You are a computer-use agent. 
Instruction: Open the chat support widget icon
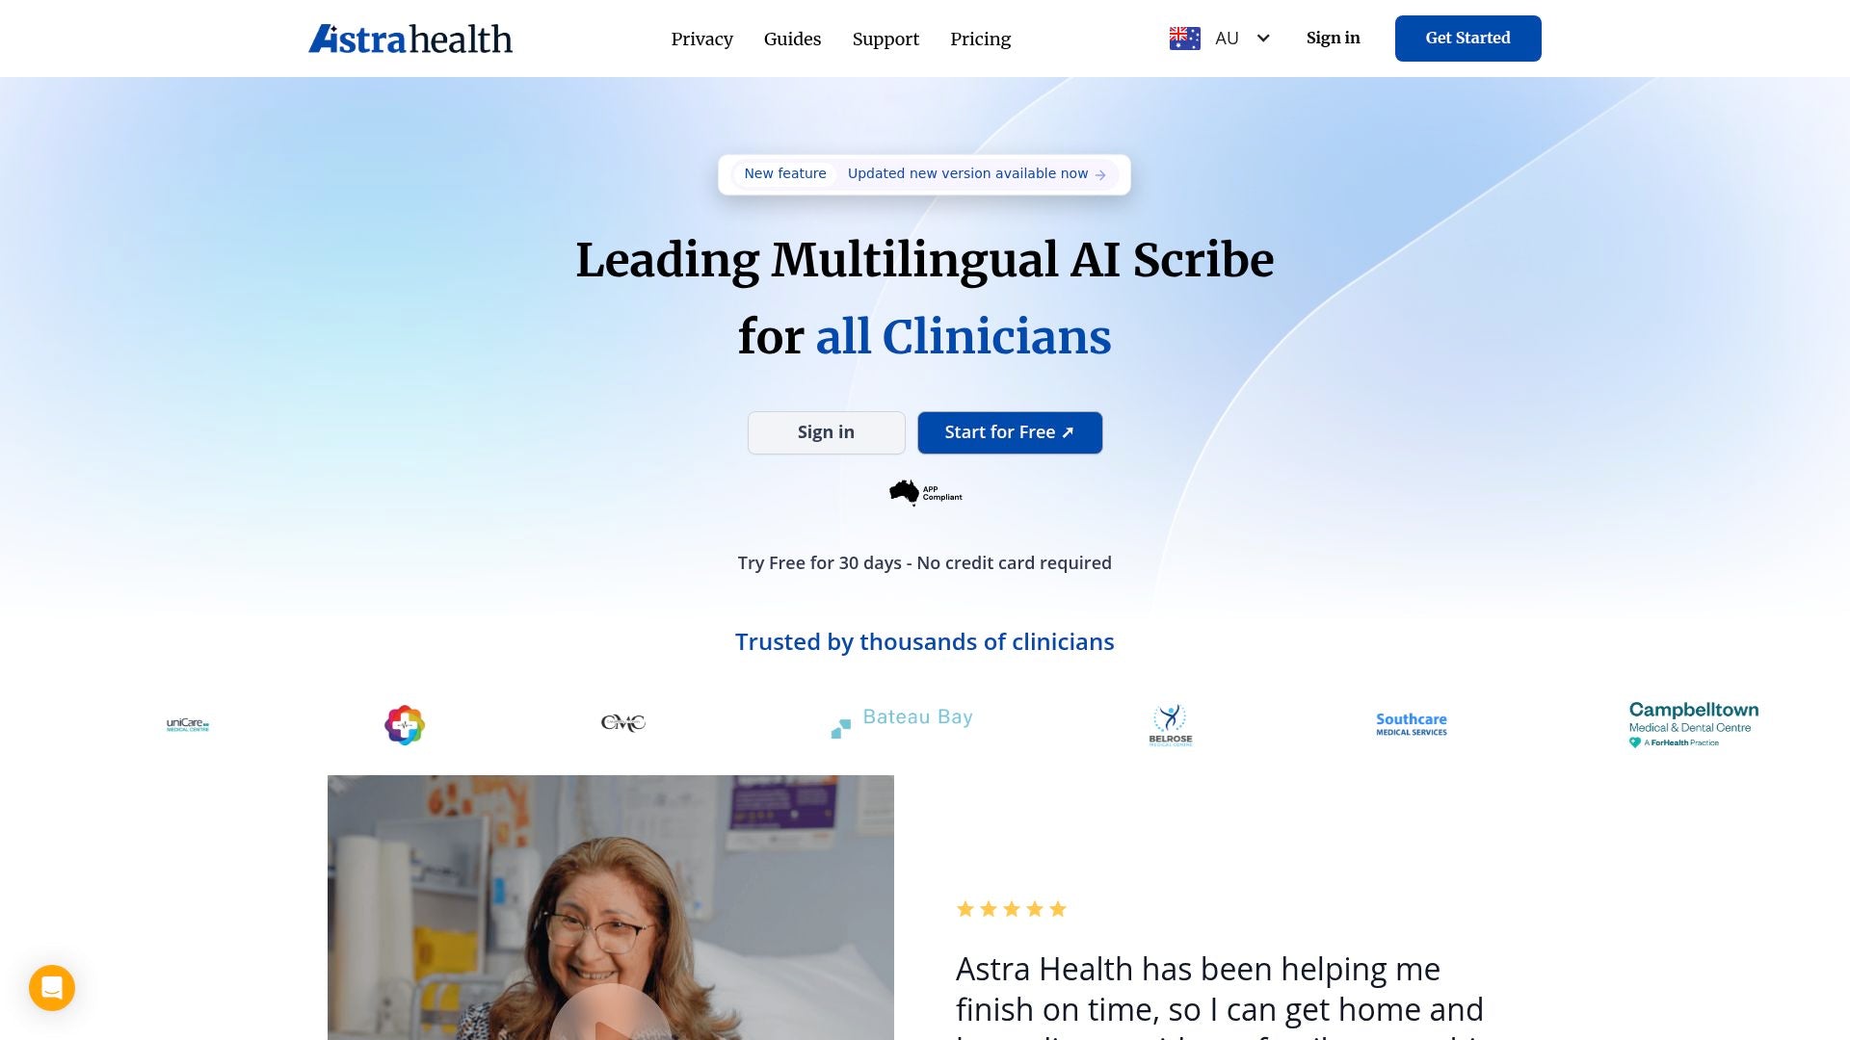click(x=52, y=988)
